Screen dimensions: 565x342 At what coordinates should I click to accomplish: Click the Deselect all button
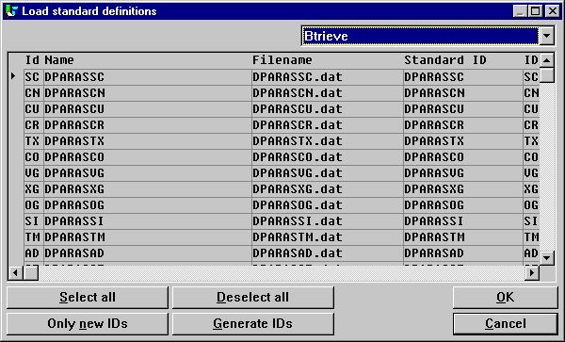[253, 298]
